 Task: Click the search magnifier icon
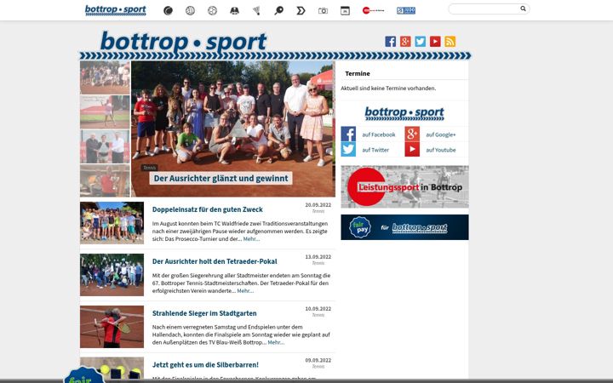[x=523, y=9]
